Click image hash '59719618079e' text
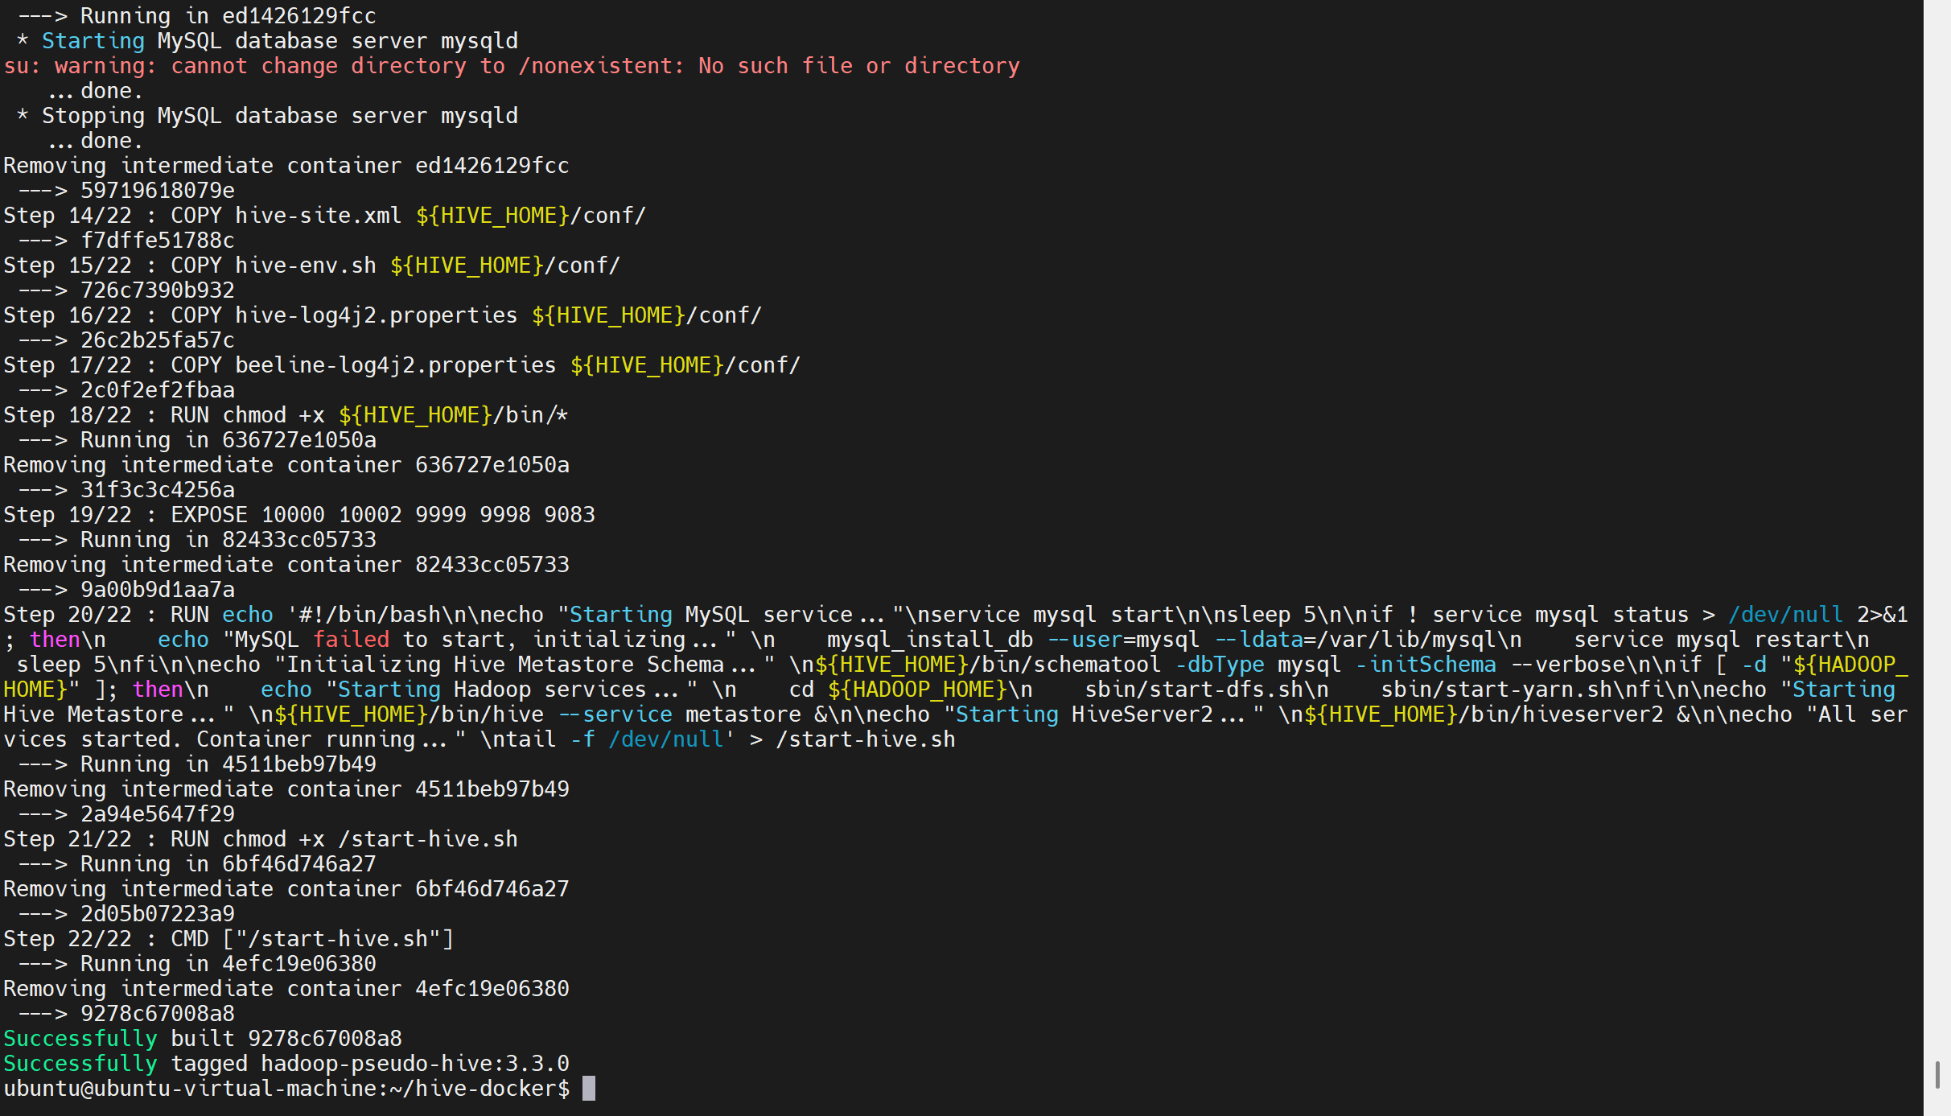Image resolution: width=1951 pixels, height=1116 pixels. (x=158, y=191)
